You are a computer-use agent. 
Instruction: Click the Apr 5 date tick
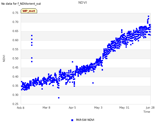click(x=72, y=108)
